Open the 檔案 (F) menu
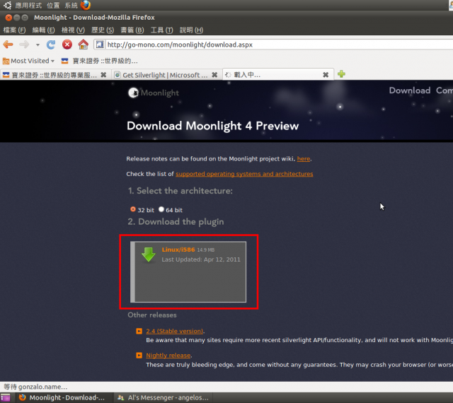This screenshot has height=403, width=453. (x=14, y=30)
